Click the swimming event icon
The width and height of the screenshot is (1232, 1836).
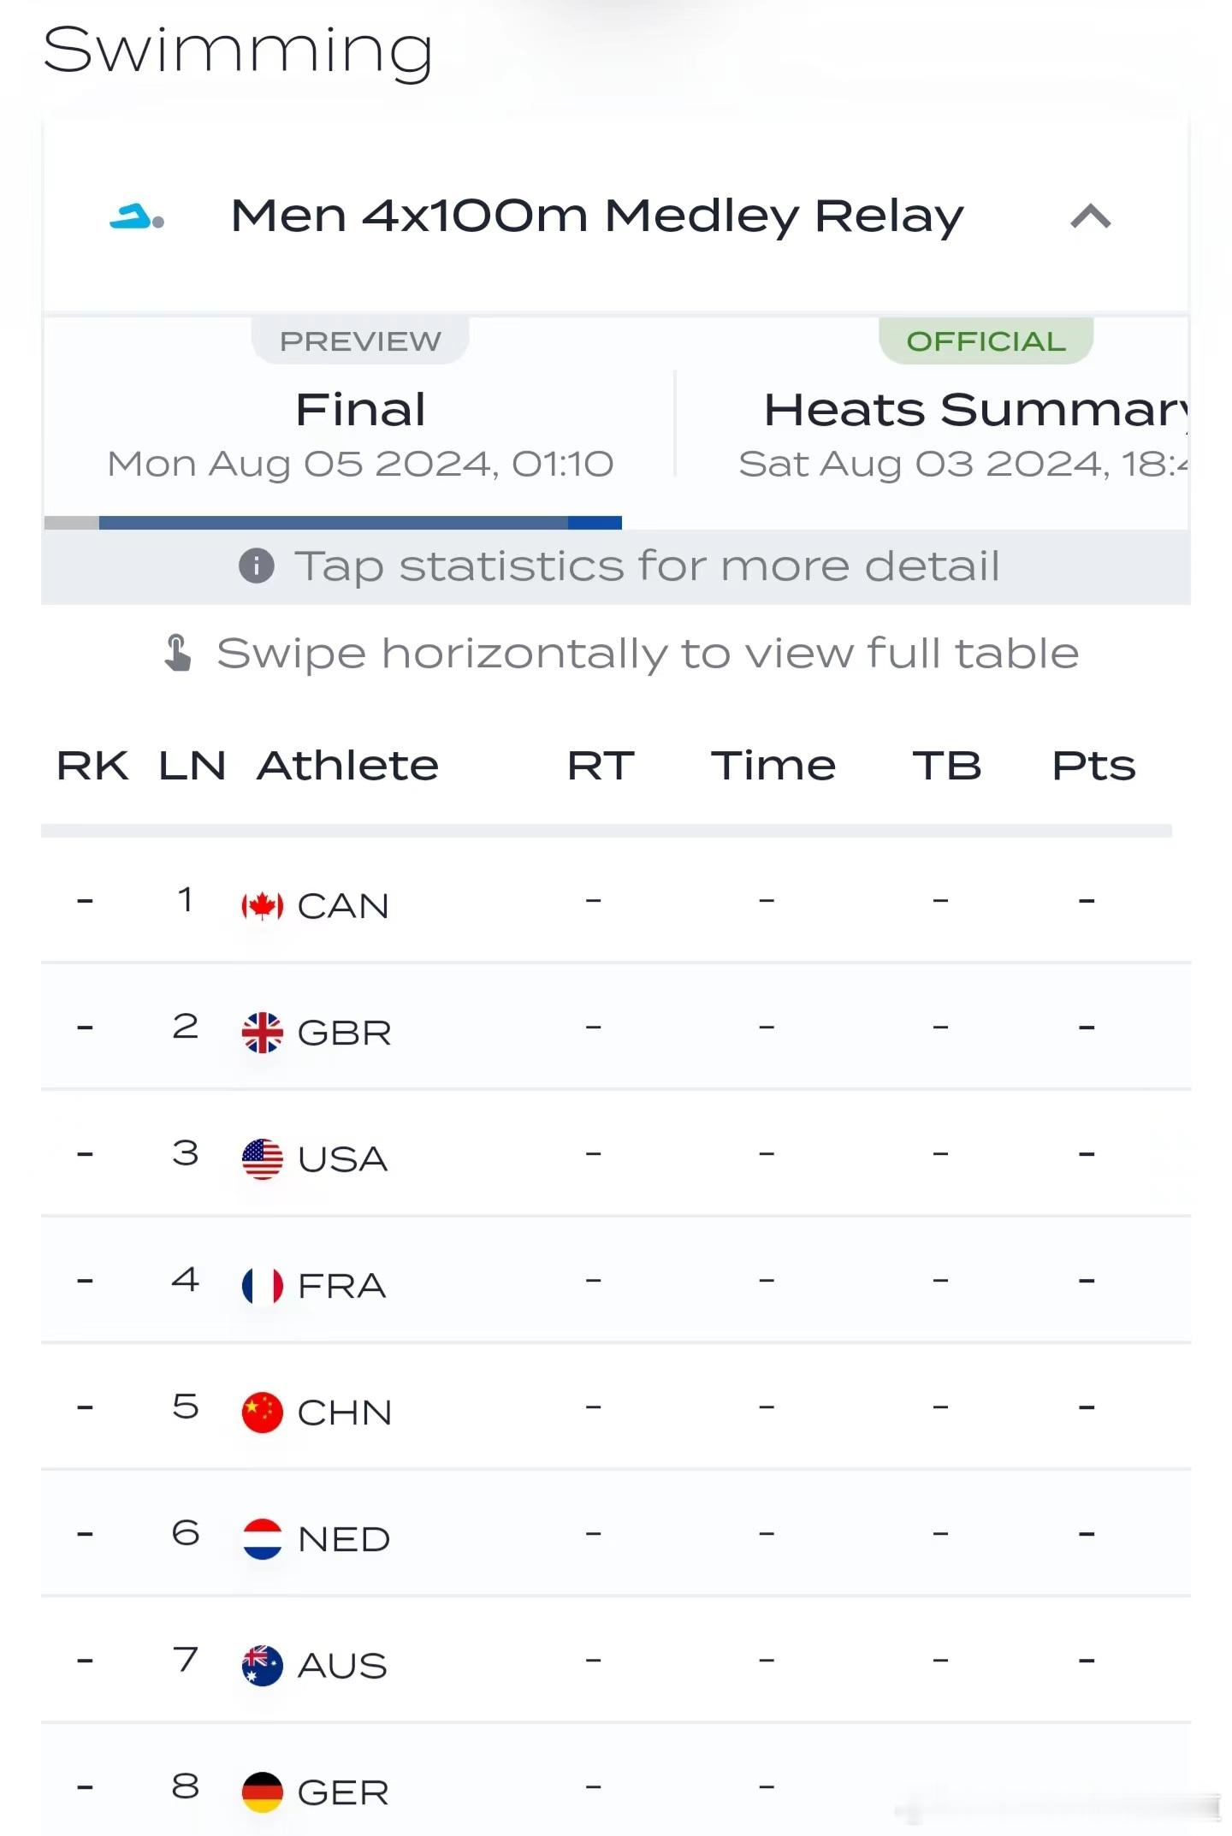pos(136,217)
